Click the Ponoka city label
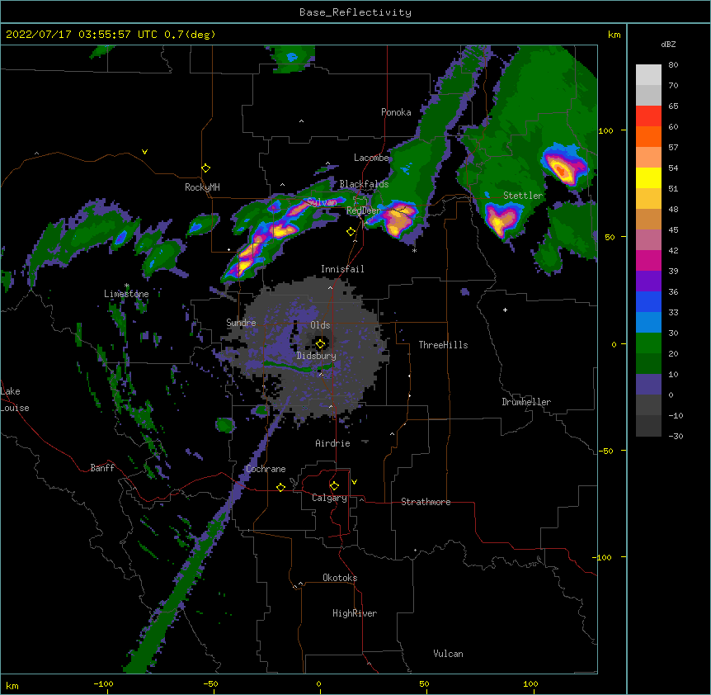 point(396,112)
